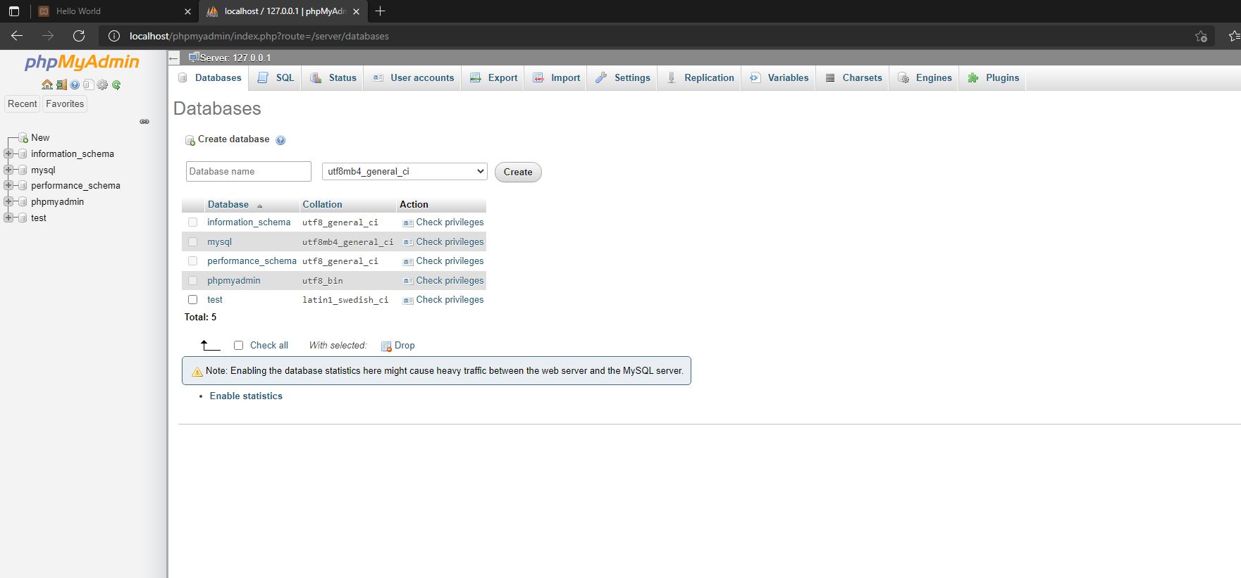The height and width of the screenshot is (578, 1241).
Task: Click the Enable statistics link
Action: coord(246,396)
